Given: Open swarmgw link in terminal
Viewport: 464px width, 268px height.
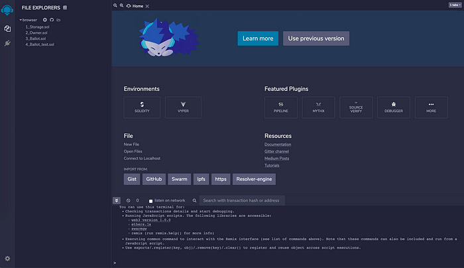Looking at the screenshot, I should point(139,229).
